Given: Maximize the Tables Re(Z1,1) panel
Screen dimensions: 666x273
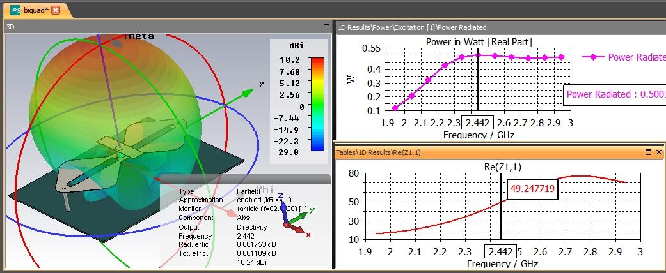Looking at the screenshot, I should 649,152.
